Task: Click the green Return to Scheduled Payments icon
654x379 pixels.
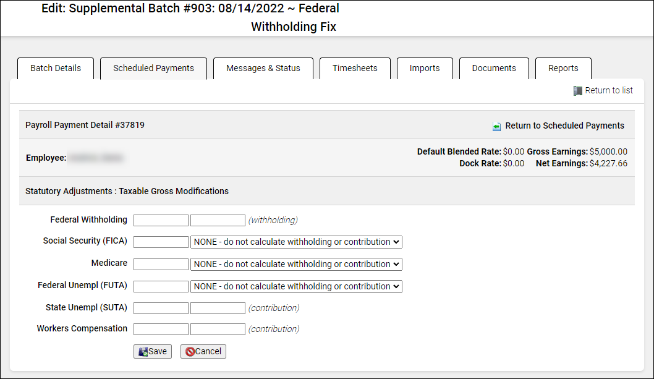Action: [x=497, y=126]
